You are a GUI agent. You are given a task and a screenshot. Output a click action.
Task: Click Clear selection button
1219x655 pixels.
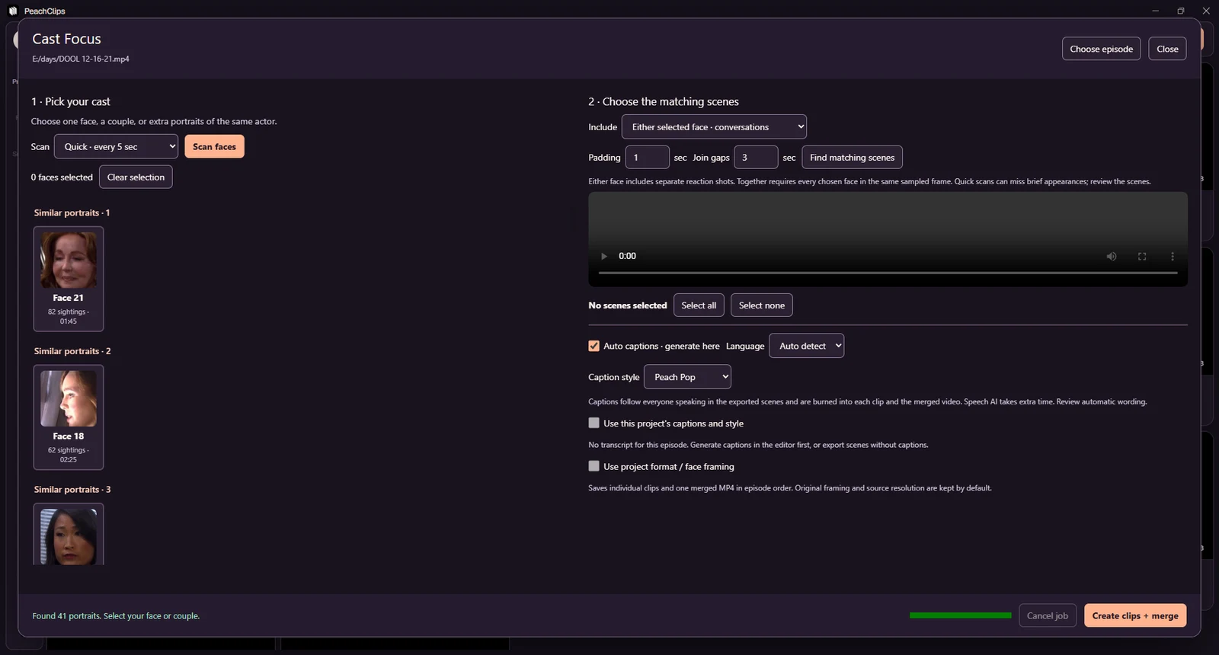[x=136, y=177]
